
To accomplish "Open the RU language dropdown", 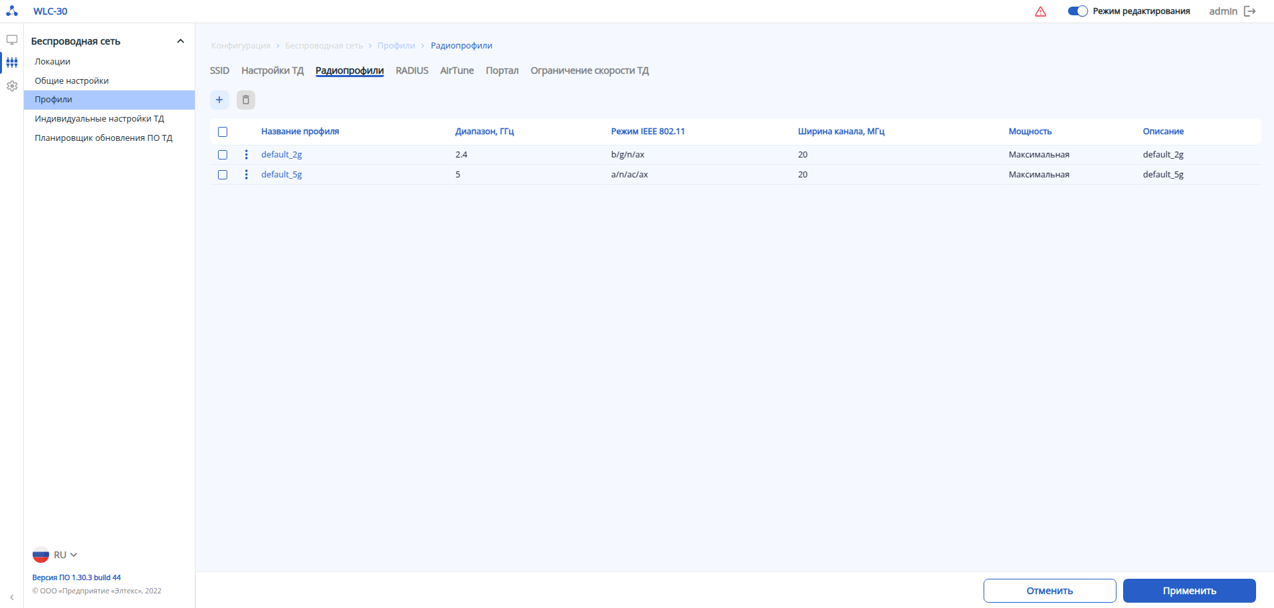I will [56, 555].
